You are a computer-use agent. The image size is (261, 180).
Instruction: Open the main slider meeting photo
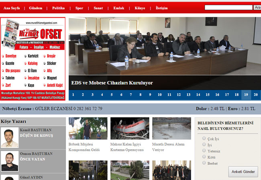click(x=165, y=46)
